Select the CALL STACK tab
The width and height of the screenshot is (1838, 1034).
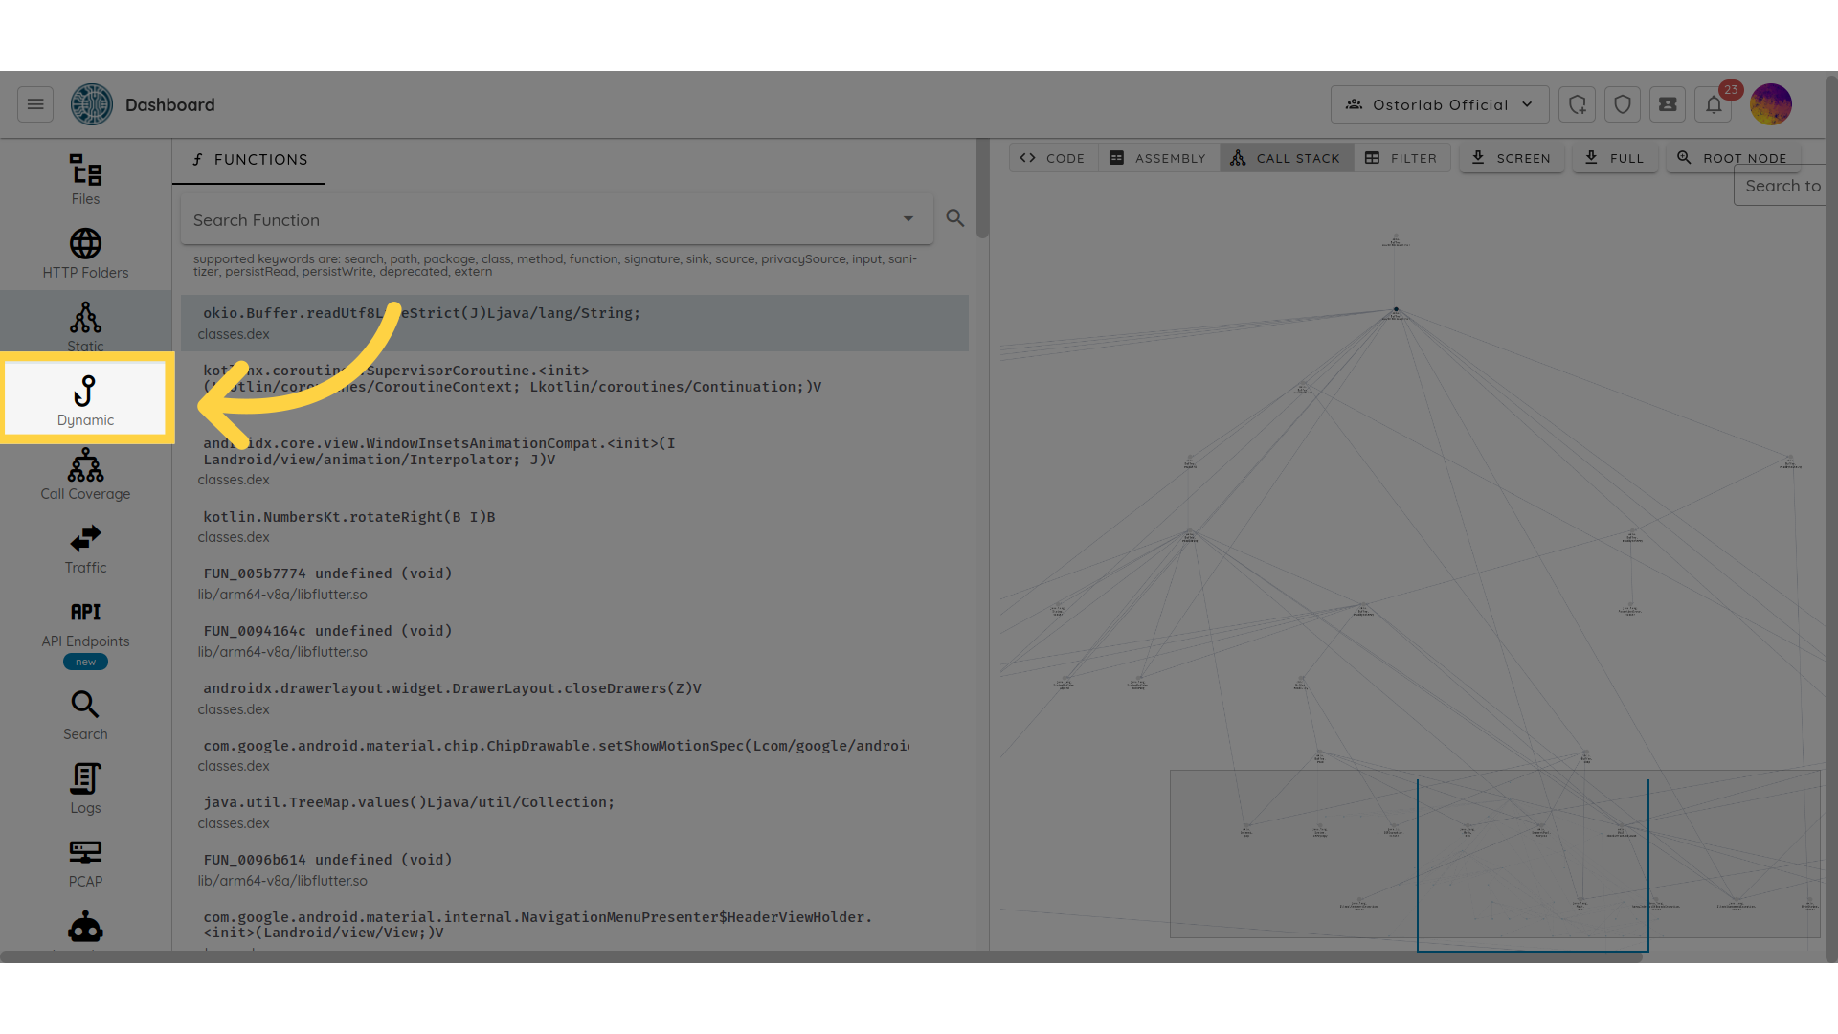pos(1286,158)
